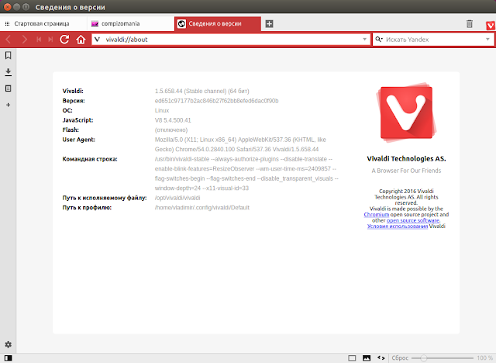Switch to Стартовая страница tab
This screenshot has width=496, height=363.
[43, 24]
